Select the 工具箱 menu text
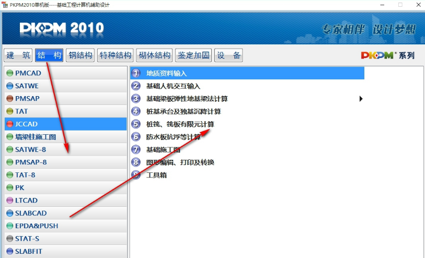The image size is (425, 258). pos(156,175)
